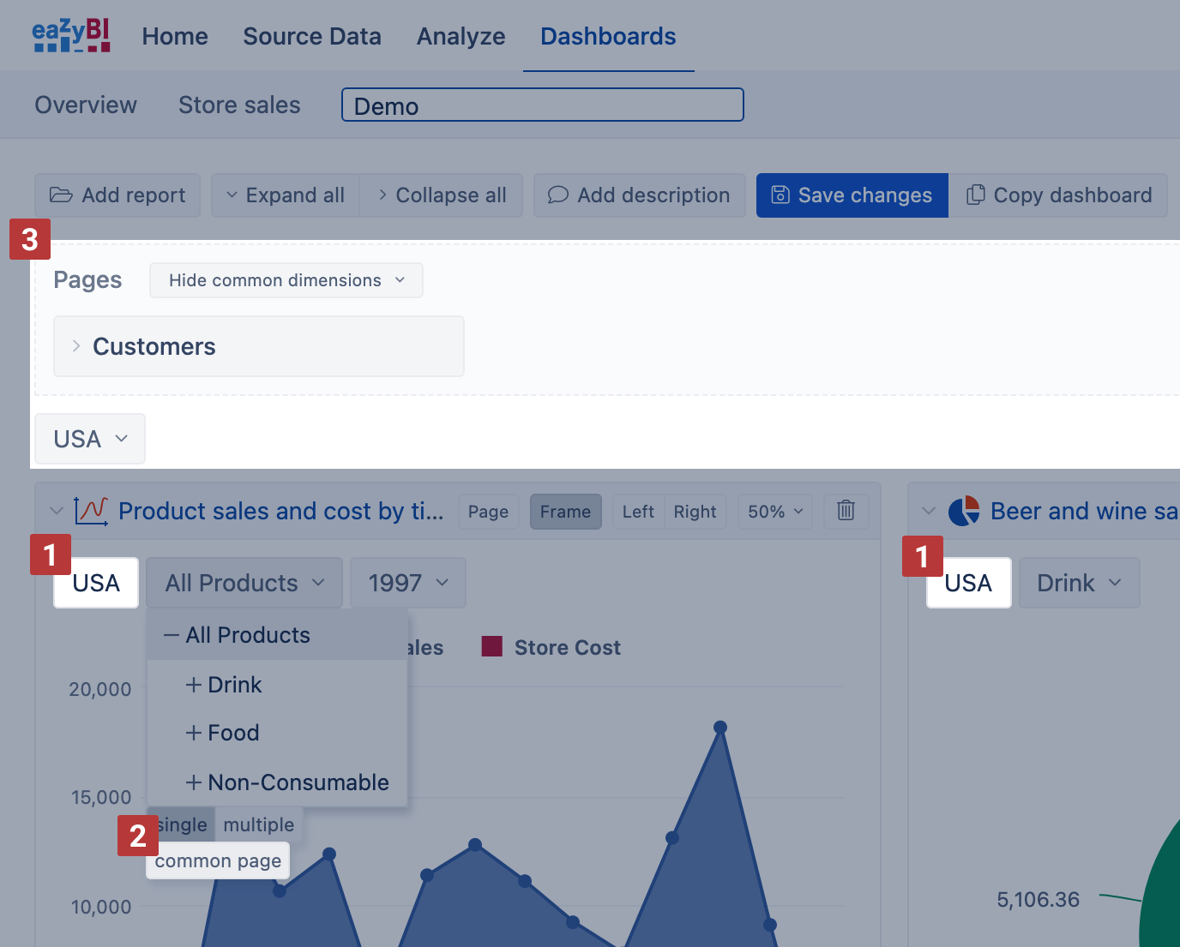Screen dimensions: 1180x947
Task: Open Hide common dimensions dropdown
Action: tap(286, 280)
